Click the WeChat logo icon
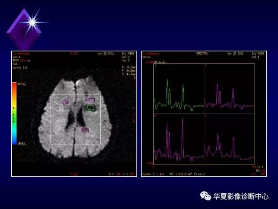The width and height of the screenshot is (278, 209). coord(205,196)
